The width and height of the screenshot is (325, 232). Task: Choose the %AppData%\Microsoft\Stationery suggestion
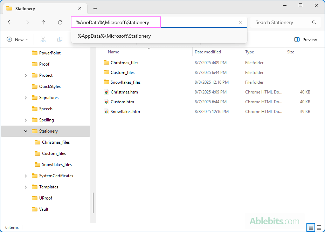pos(159,36)
